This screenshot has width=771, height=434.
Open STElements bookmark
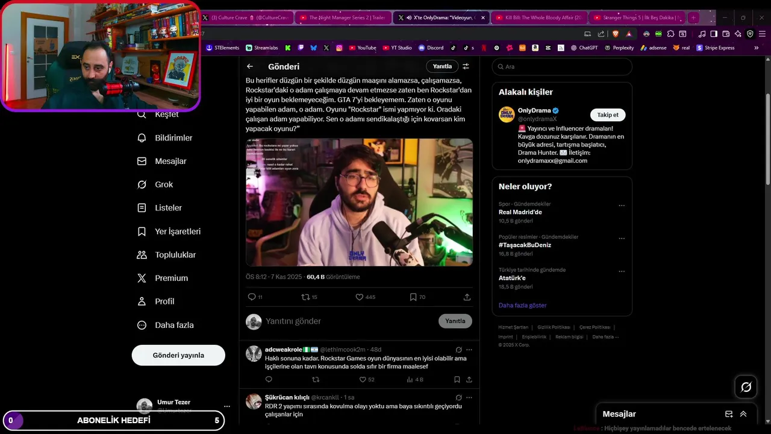(x=223, y=48)
